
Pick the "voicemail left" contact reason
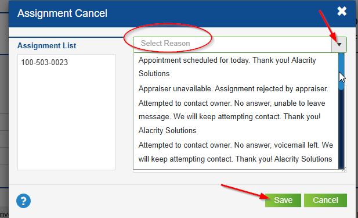[236, 152]
